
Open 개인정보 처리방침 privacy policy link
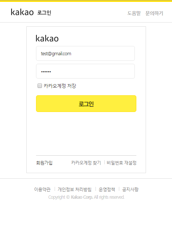click(x=75, y=189)
